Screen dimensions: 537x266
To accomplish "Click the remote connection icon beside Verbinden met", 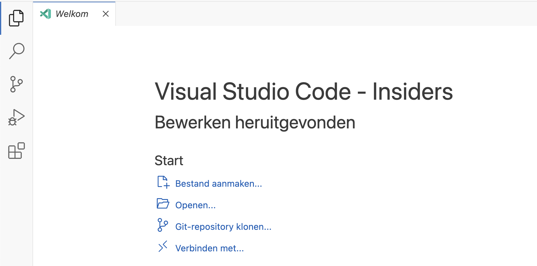I will 163,246.
